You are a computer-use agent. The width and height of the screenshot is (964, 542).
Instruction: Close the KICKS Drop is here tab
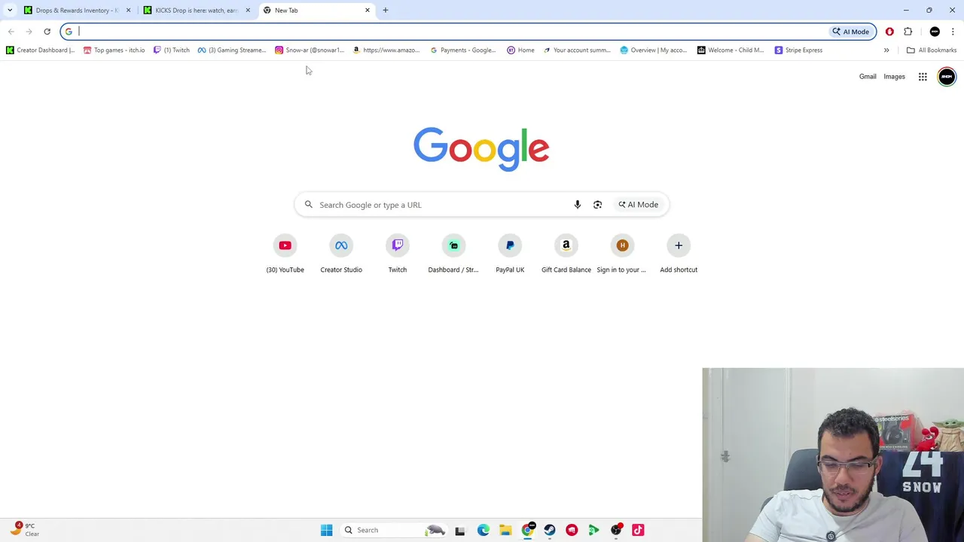(x=248, y=11)
